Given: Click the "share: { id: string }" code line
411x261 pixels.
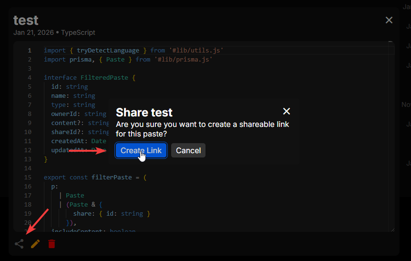Looking at the screenshot, I should tap(112, 213).
